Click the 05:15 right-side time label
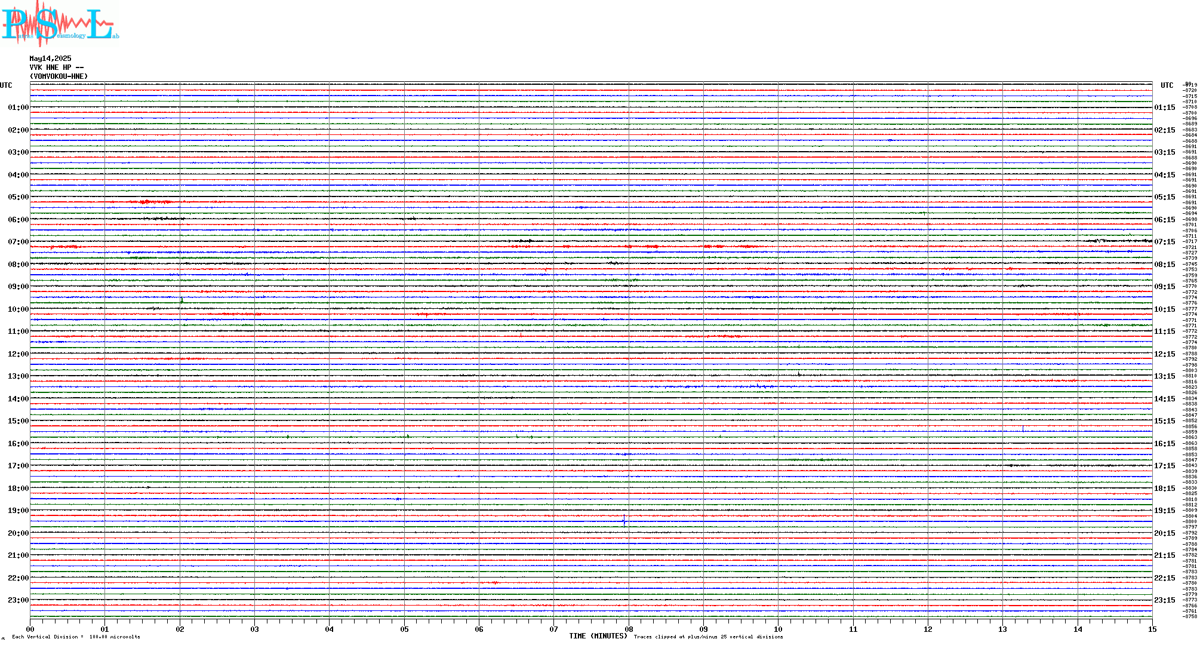 1165,197
